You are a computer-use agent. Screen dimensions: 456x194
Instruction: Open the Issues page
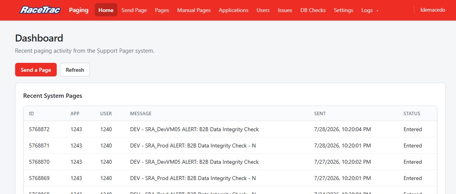pos(285,10)
